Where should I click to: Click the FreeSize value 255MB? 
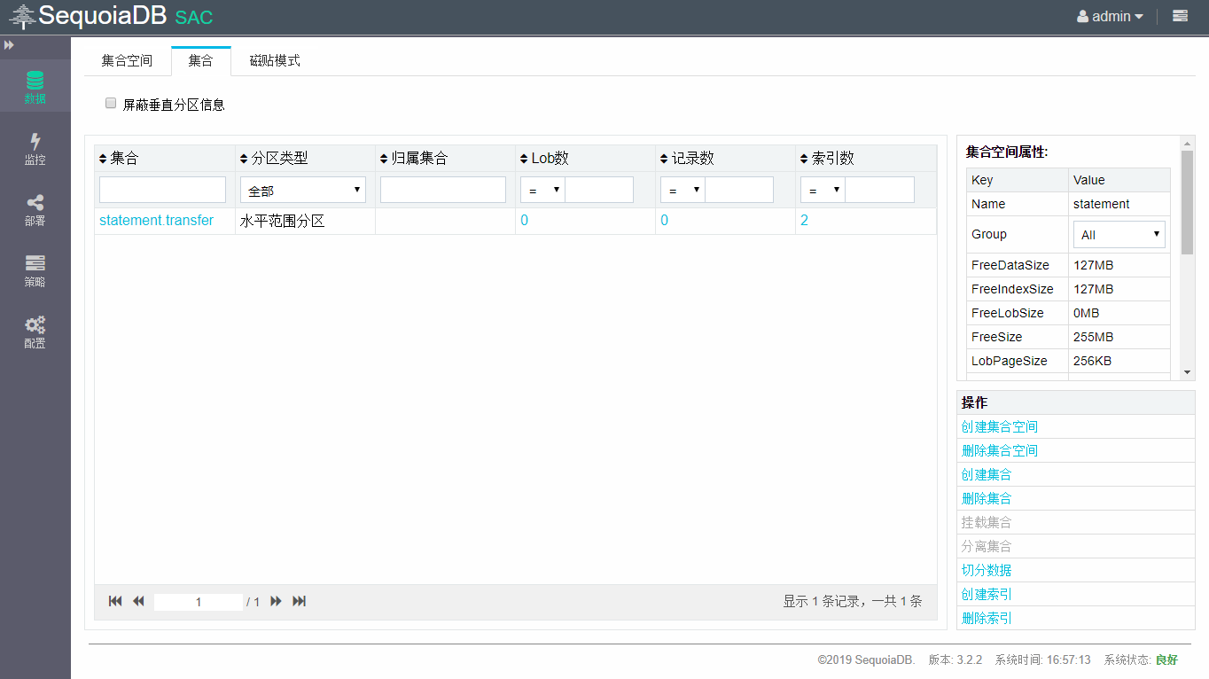pos(1093,337)
